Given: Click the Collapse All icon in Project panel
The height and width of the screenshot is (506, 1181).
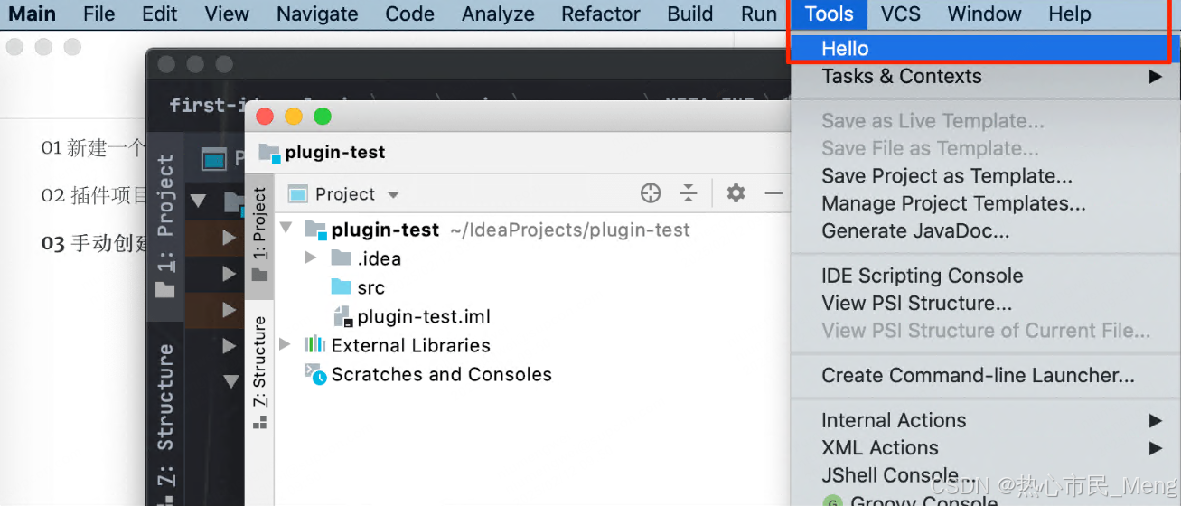Looking at the screenshot, I should coord(689,193).
